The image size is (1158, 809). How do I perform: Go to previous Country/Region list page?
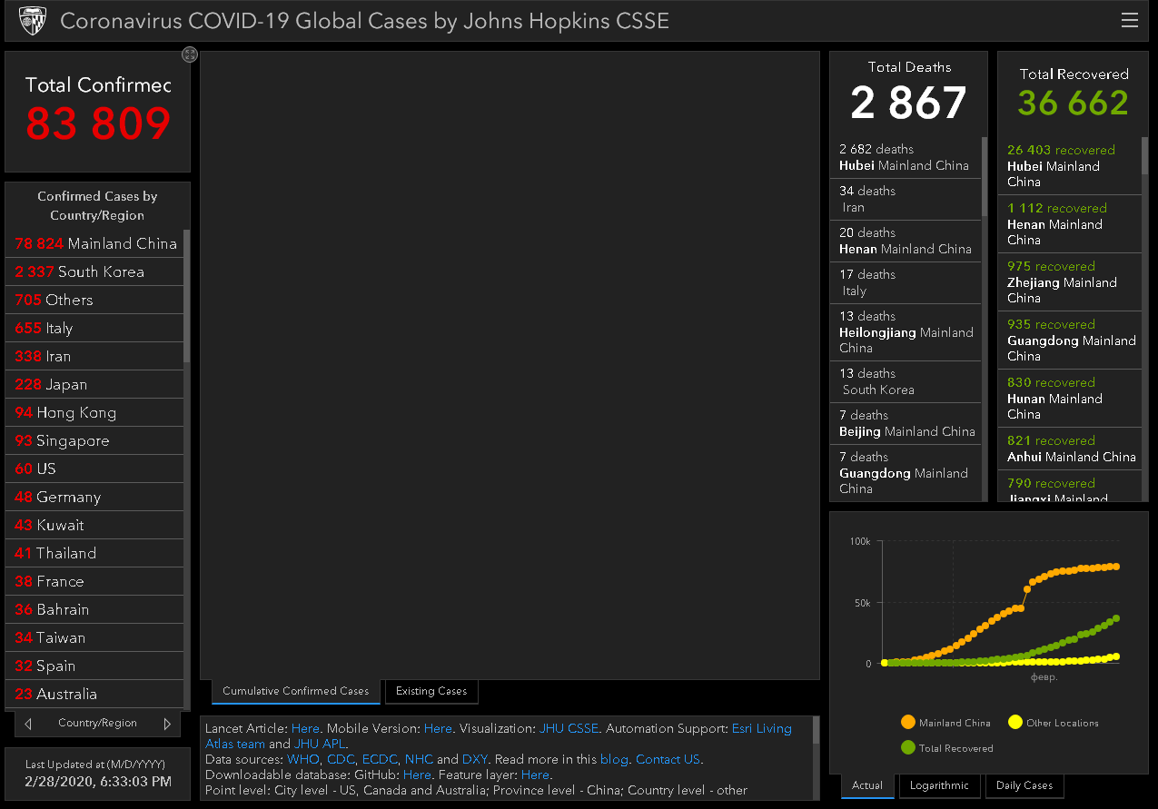pos(28,724)
